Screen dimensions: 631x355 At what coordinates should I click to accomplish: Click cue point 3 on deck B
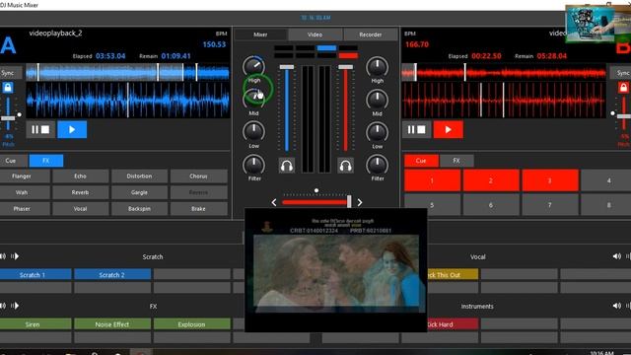pos(550,180)
